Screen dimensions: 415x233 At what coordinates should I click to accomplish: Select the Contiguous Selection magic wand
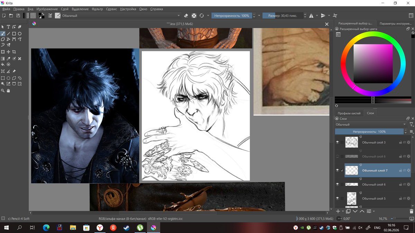point(3,84)
